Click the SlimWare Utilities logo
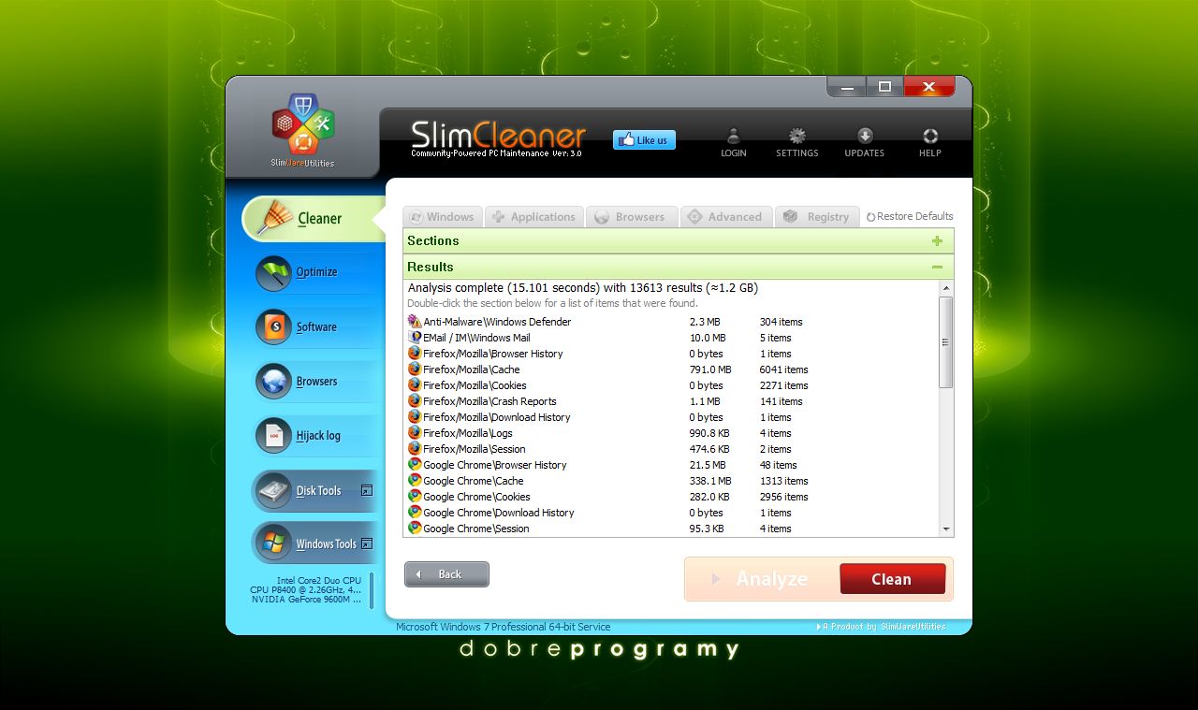 (302, 130)
